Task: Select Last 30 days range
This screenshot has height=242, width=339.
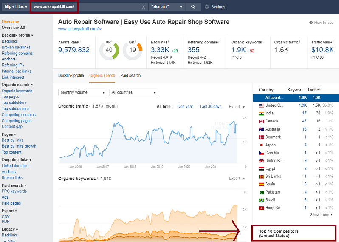Action: click(210, 106)
